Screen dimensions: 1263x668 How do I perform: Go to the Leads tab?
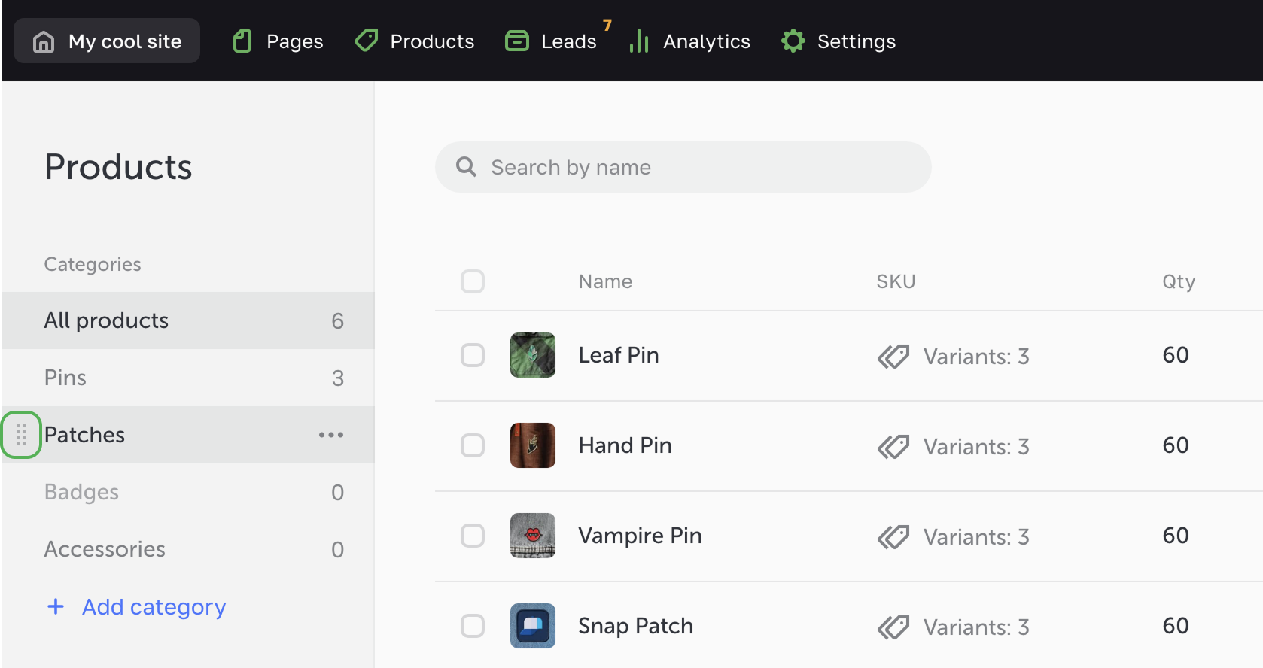pyautogui.click(x=568, y=41)
